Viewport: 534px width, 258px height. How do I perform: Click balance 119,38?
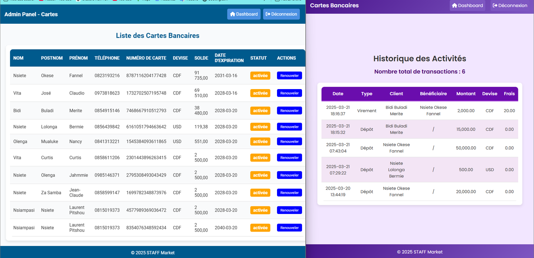point(201,127)
